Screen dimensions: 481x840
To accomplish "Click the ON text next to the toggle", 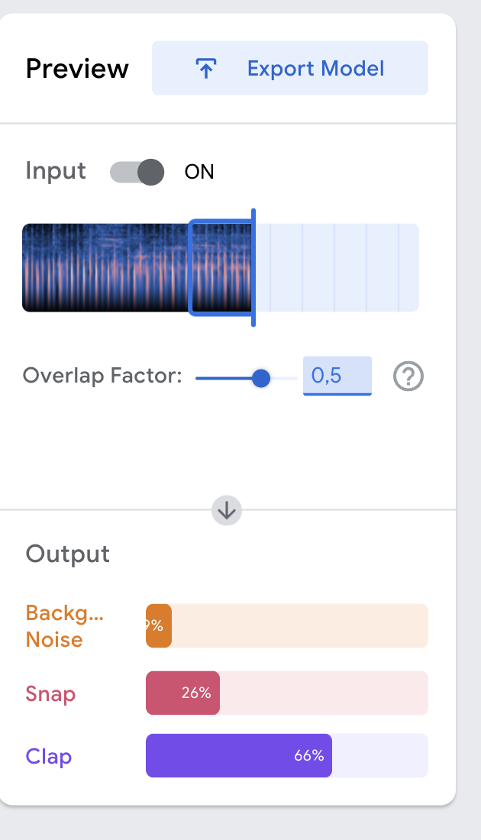I will point(199,172).
